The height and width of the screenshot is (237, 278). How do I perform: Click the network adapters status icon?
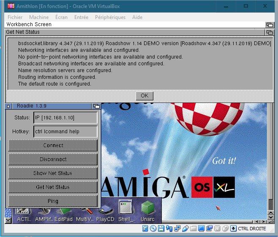[177, 229]
